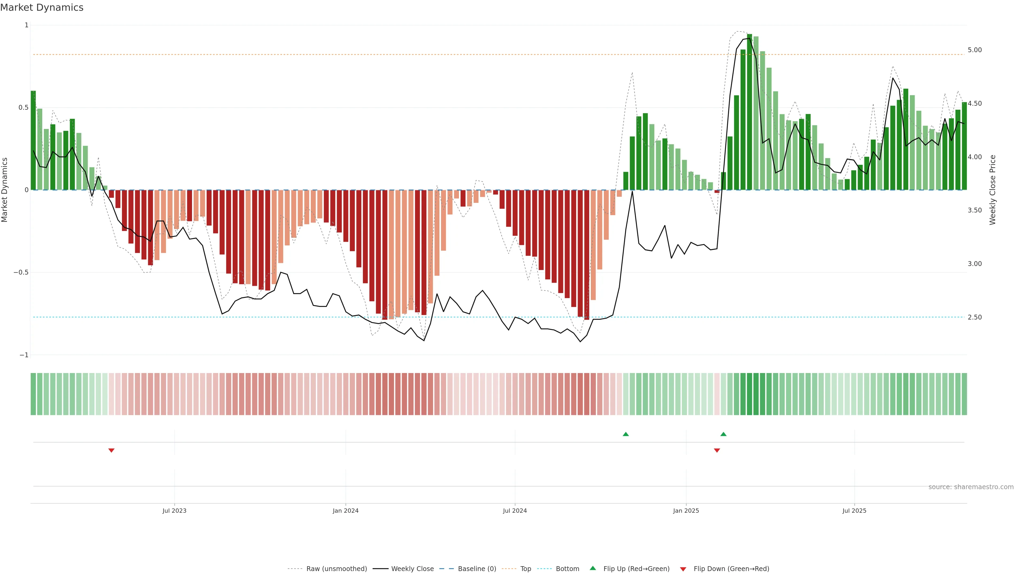Click the leftmost red flip-down triangle marker
The image size is (1027, 578).
[x=111, y=450]
